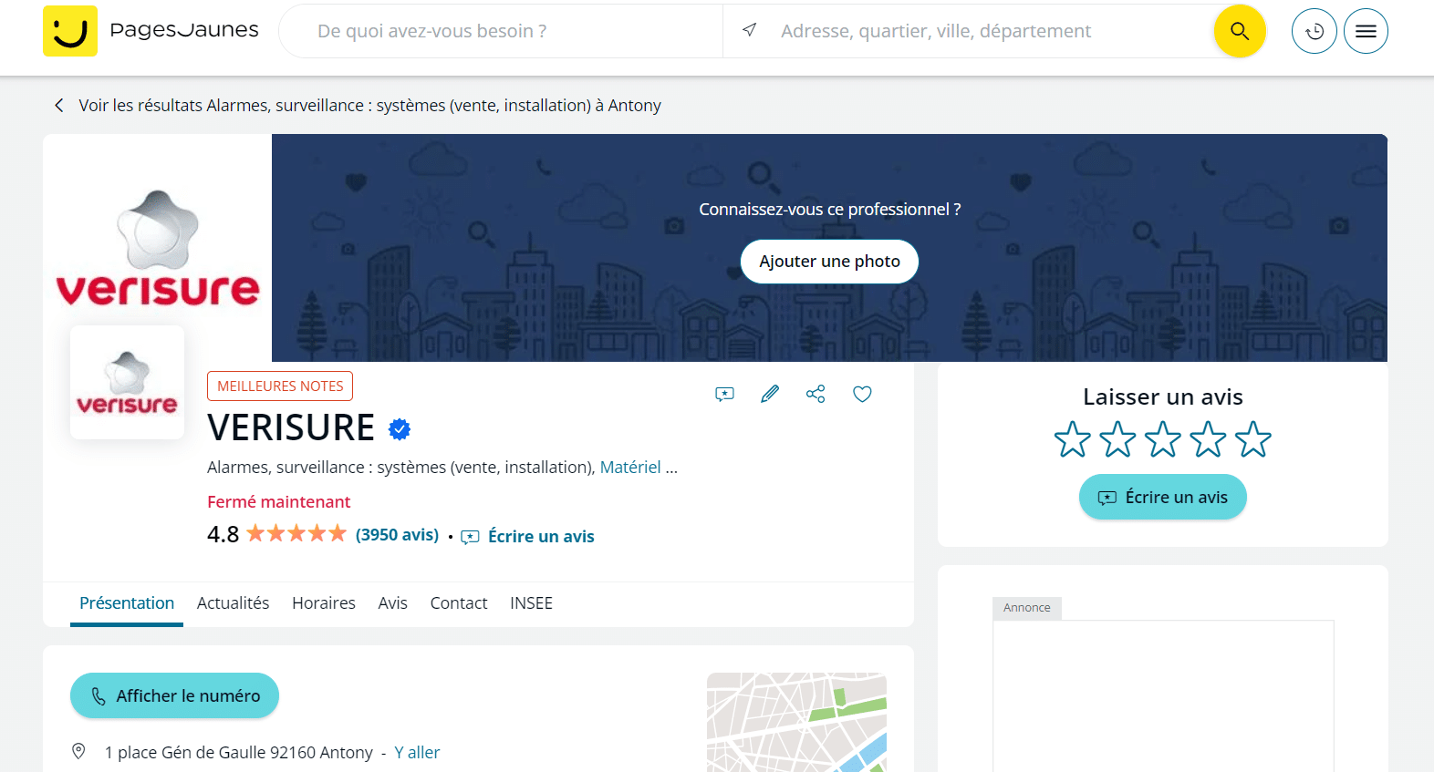Click the 'VERISURE' business title

point(291,427)
